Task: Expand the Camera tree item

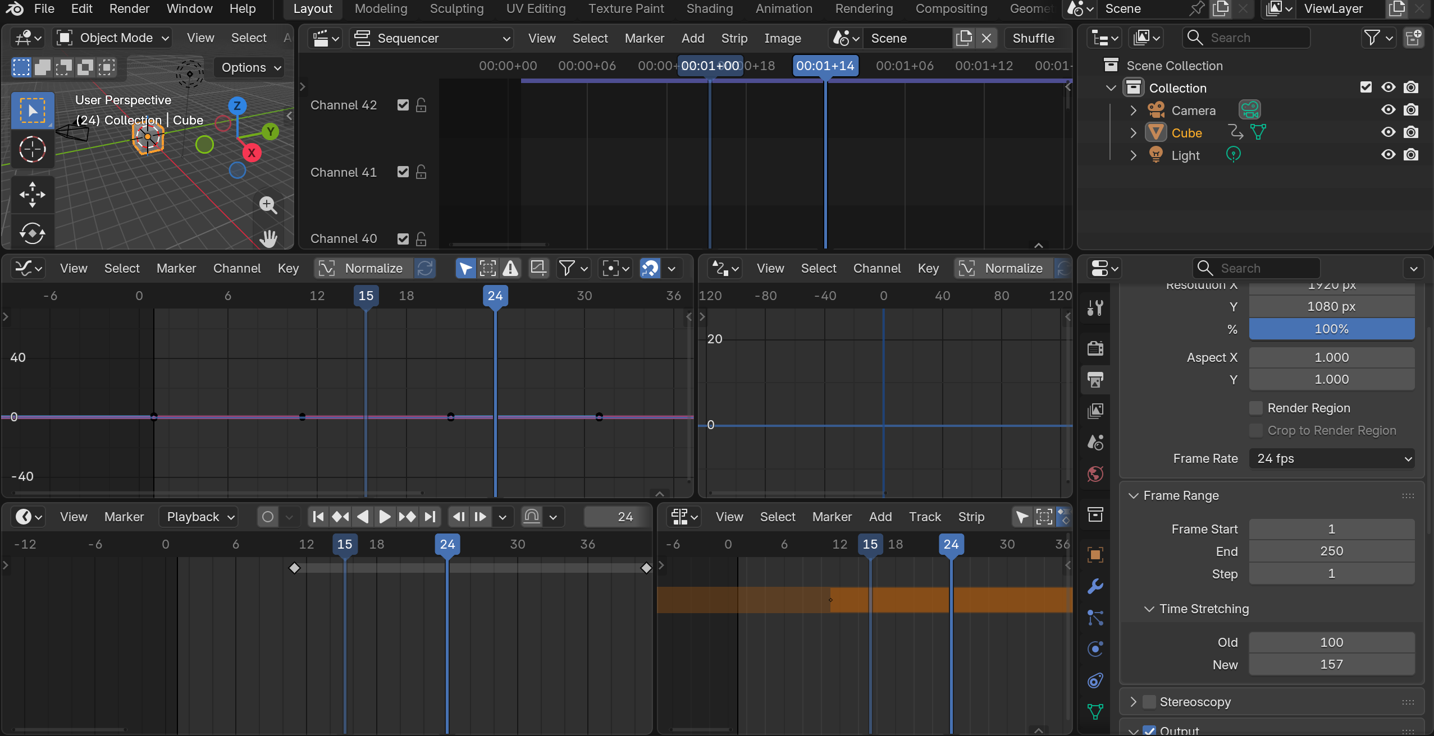Action: tap(1133, 111)
